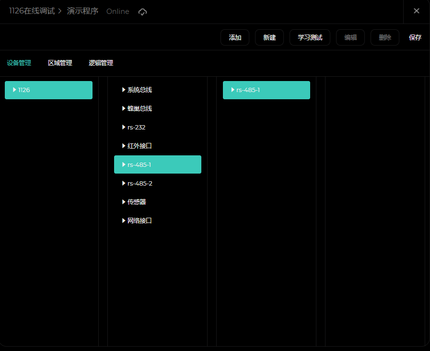Expand the 系统总线 triangle

pos(124,90)
